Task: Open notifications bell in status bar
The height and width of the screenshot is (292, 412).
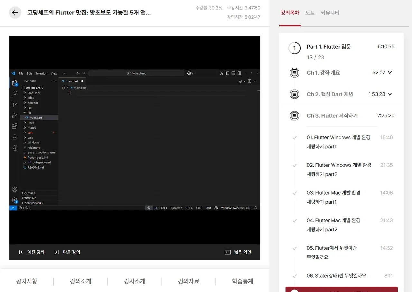Action: coord(256,208)
